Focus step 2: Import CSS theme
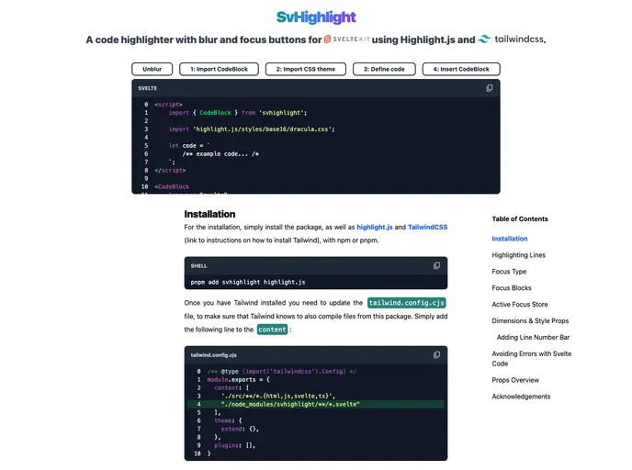 (306, 69)
